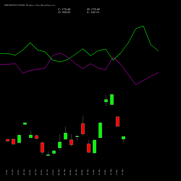The height and width of the screenshot is (181, 181).
Task: Select the green candlestick above 27 Feb
Action: pyautogui.click(x=54, y=152)
